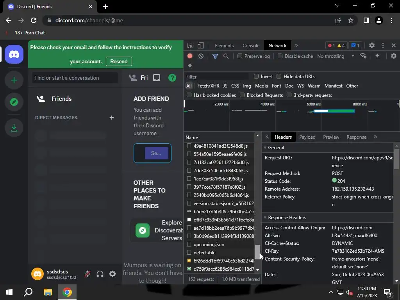The height and width of the screenshot is (300, 400).
Task: Create DM using plus next to Direct Messages
Action: click(x=111, y=118)
